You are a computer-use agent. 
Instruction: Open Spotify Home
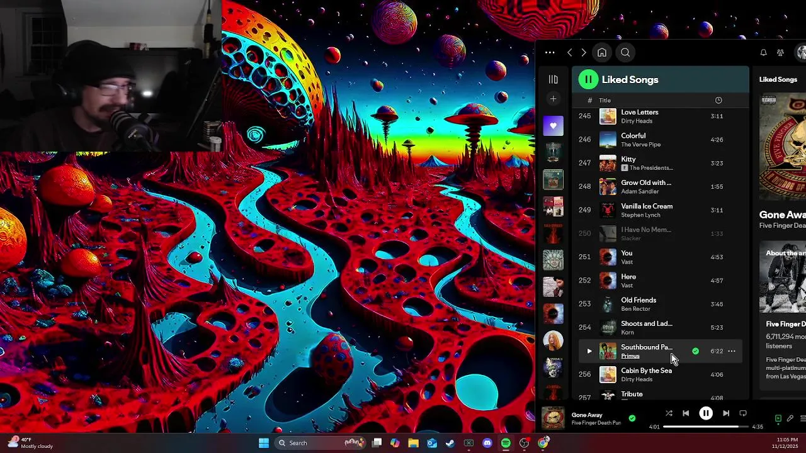[x=602, y=53]
